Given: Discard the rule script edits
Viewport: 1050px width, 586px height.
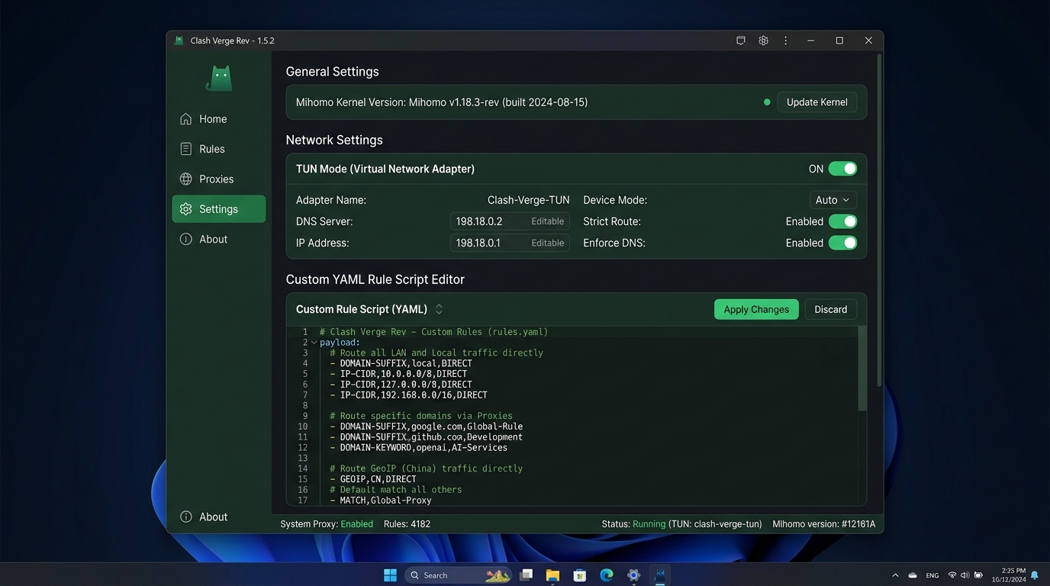Looking at the screenshot, I should (x=830, y=309).
